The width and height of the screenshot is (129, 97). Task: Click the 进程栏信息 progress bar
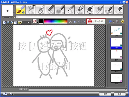(x=78, y=89)
